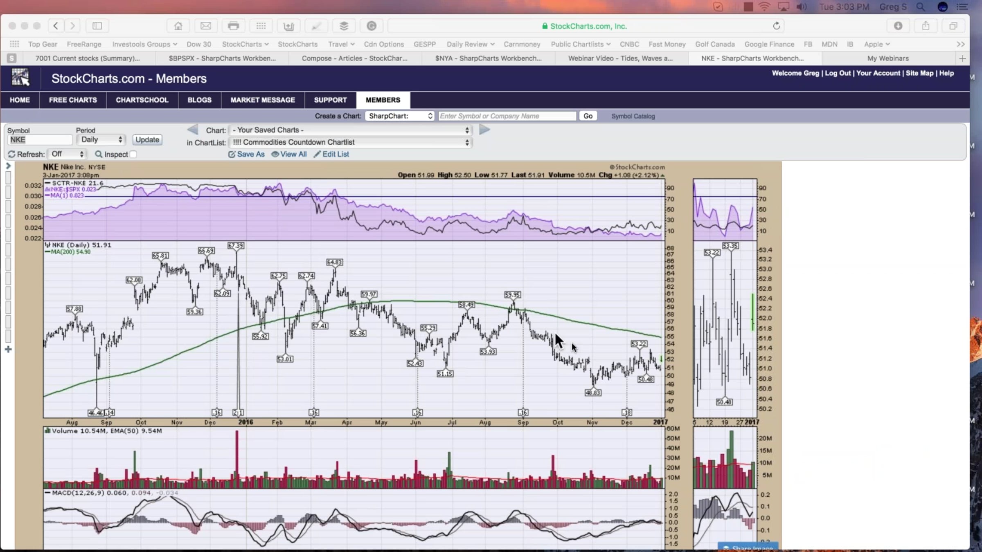
Task: Show all tabs overview
Action: pos(953,26)
